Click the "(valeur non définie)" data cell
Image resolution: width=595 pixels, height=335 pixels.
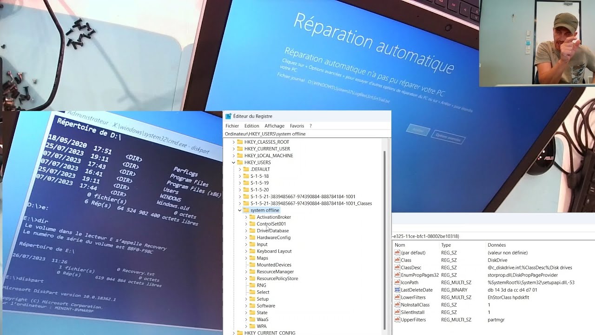pyautogui.click(x=509, y=253)
